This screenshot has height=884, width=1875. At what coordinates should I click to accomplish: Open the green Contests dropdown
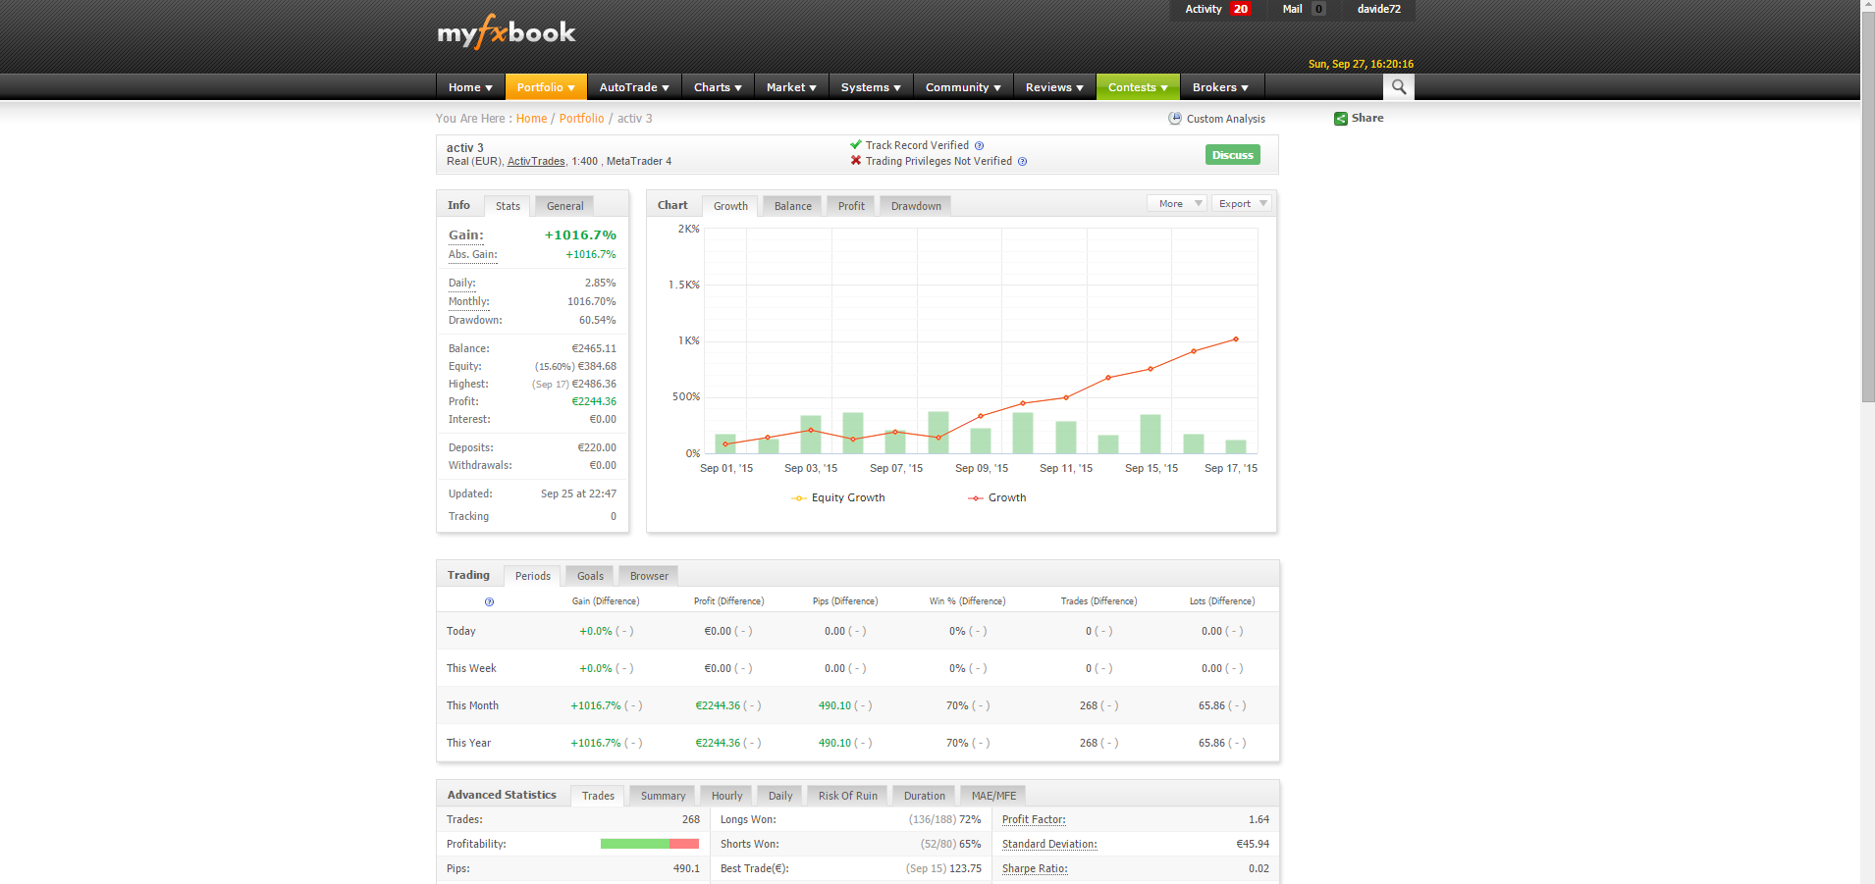click(1138, 87)
